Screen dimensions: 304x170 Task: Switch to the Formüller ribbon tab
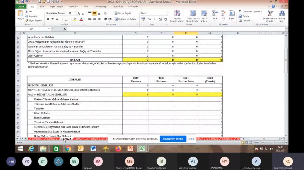tap(73, 6)
